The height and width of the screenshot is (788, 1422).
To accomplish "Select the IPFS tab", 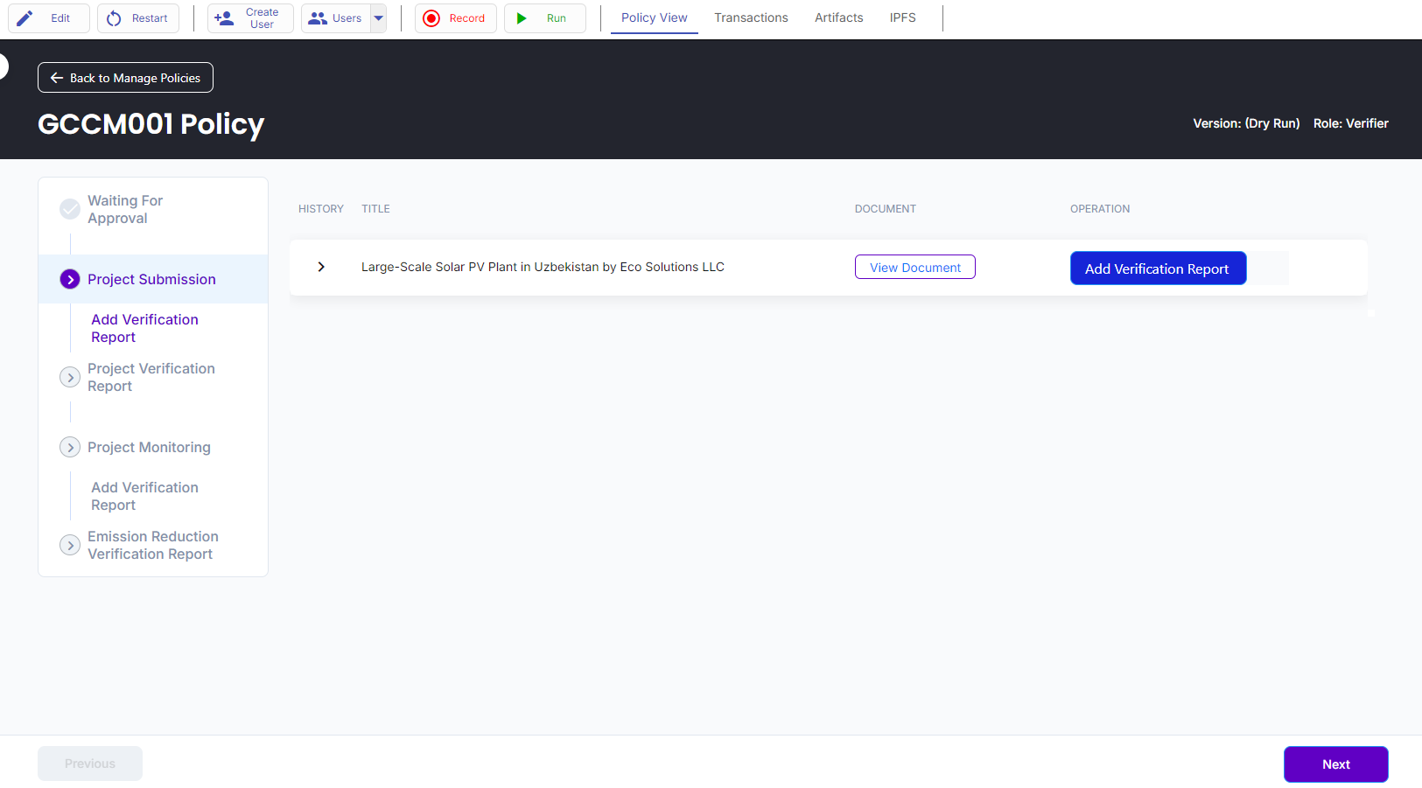I will pos(902,17).
